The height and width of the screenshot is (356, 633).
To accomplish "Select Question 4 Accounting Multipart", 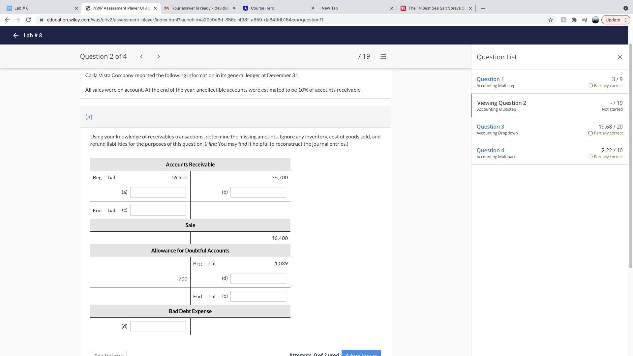I will pos(490,150).
